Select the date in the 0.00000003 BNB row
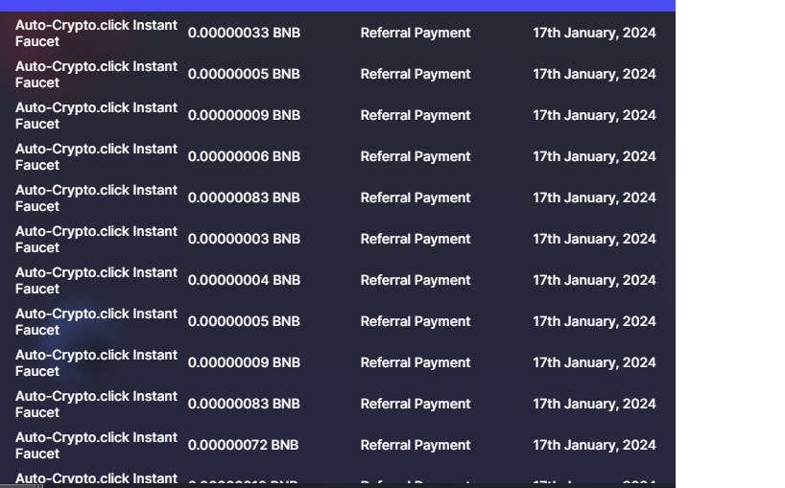This screenshot has height=488, width=785. (x=594, y=239)
